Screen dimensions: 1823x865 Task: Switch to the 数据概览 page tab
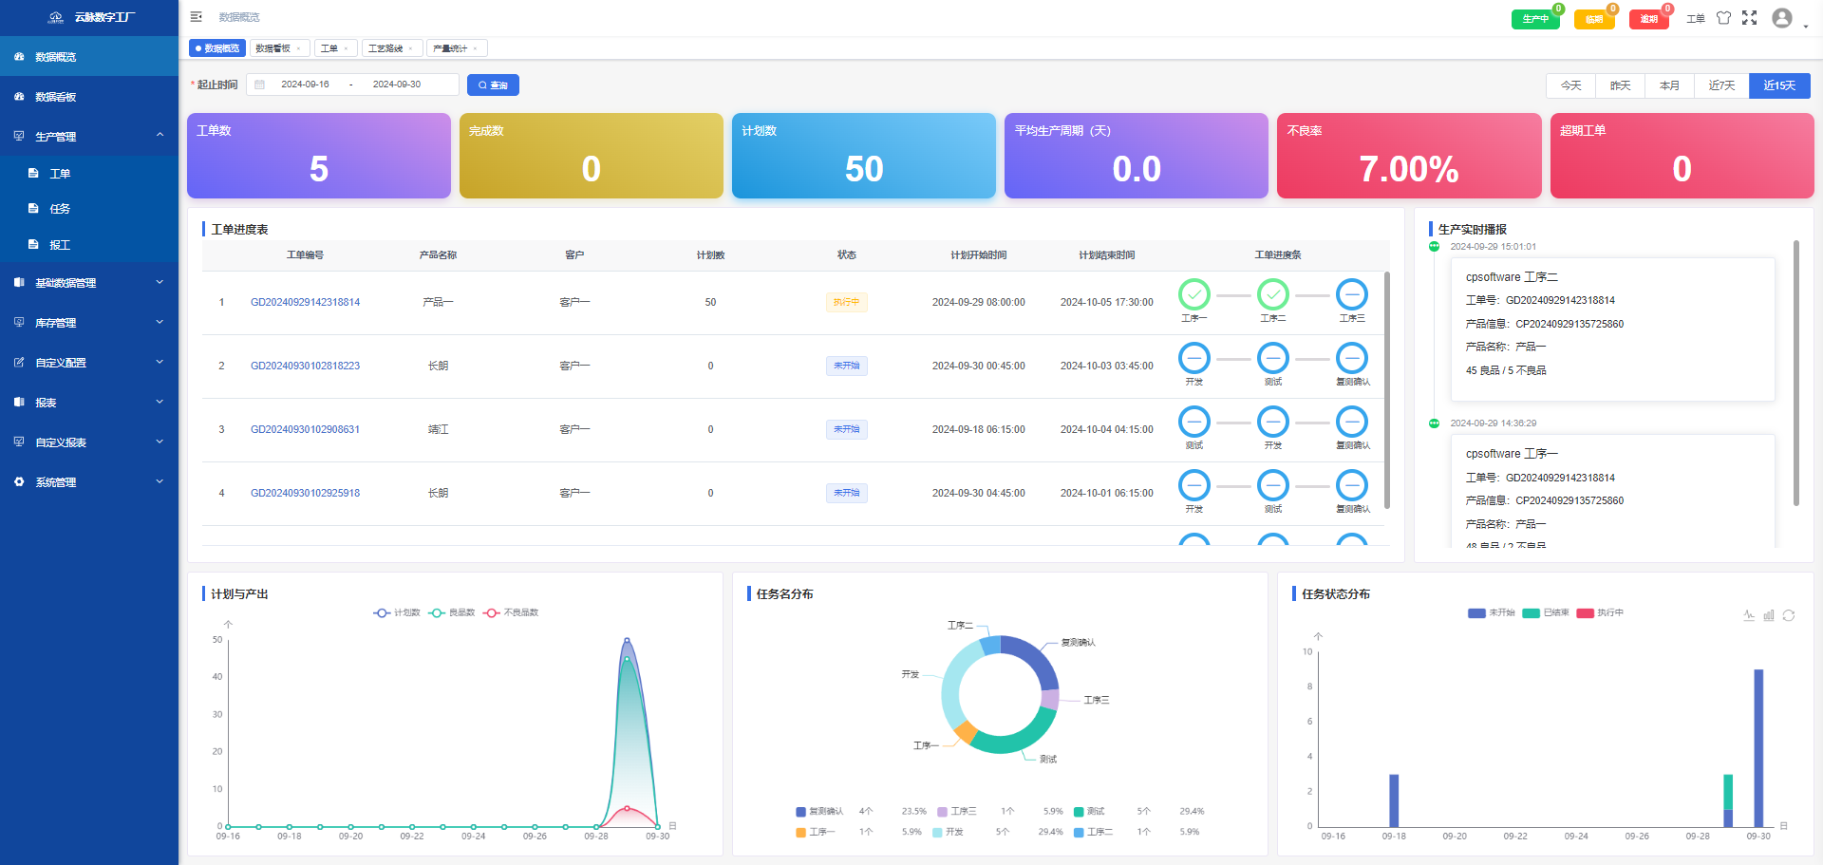click(217, 48)
